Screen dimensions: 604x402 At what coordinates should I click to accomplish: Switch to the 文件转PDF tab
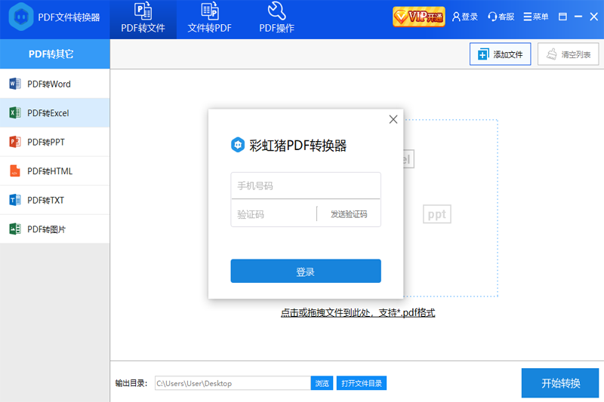[210, 20]
